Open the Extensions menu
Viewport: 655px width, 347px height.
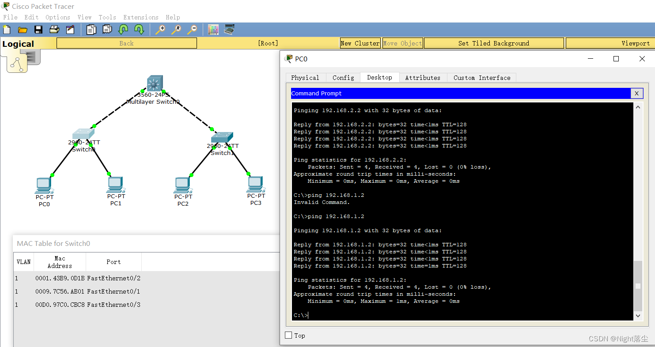point(141,17)
